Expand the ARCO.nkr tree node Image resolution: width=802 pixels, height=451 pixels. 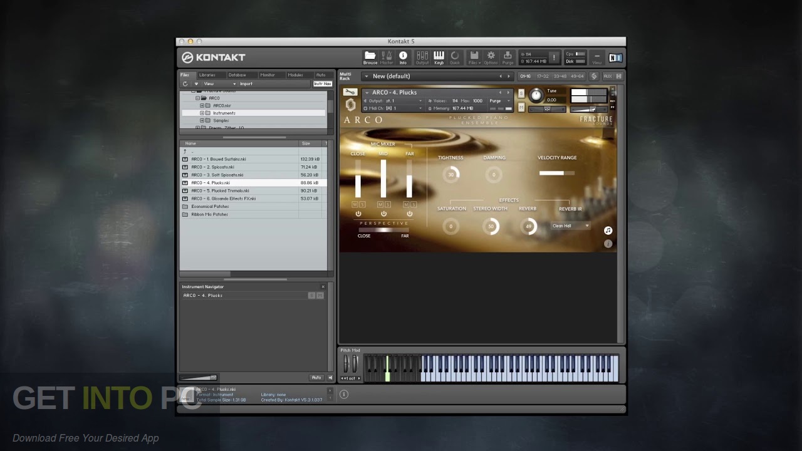click(x=202, y=106)
